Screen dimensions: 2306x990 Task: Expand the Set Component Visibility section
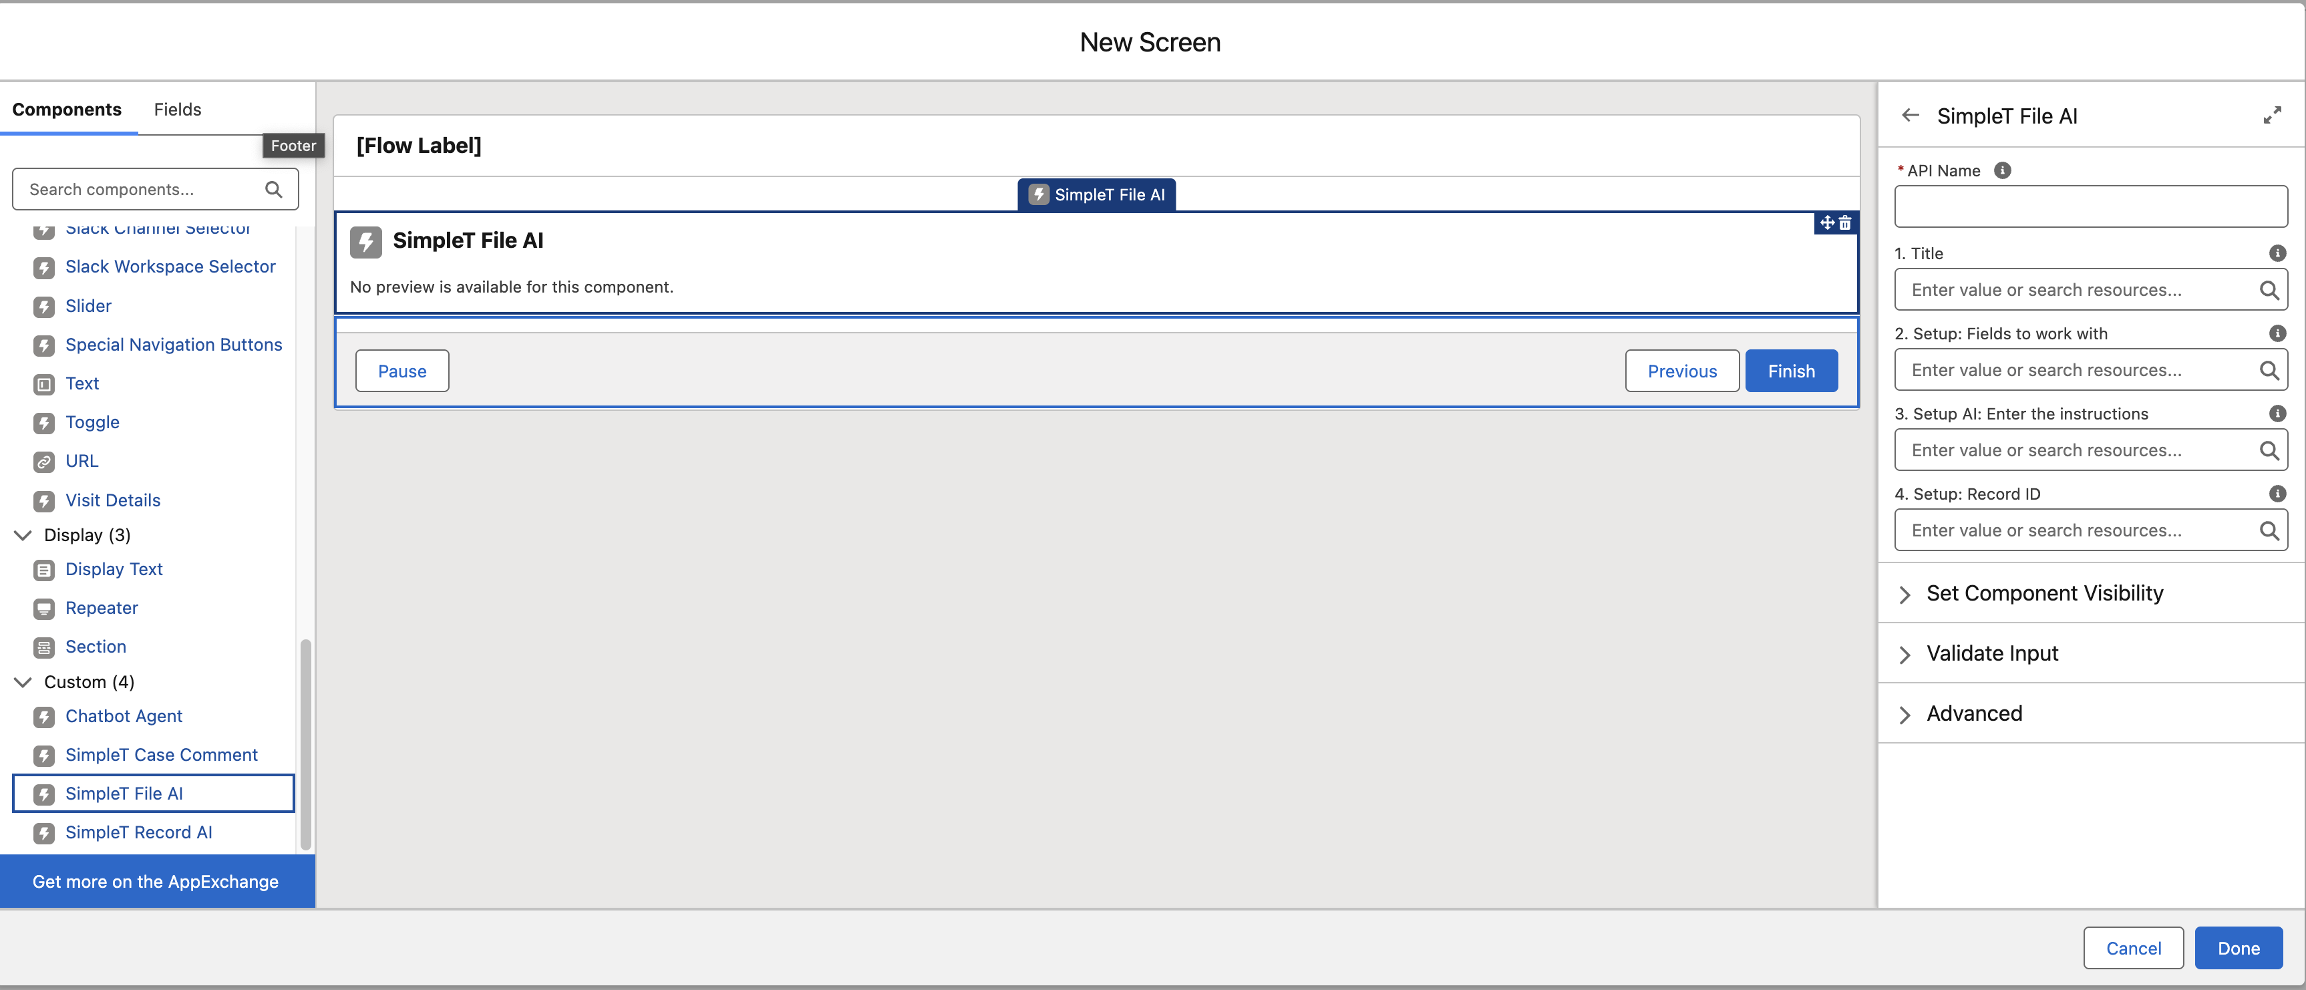1904,595
